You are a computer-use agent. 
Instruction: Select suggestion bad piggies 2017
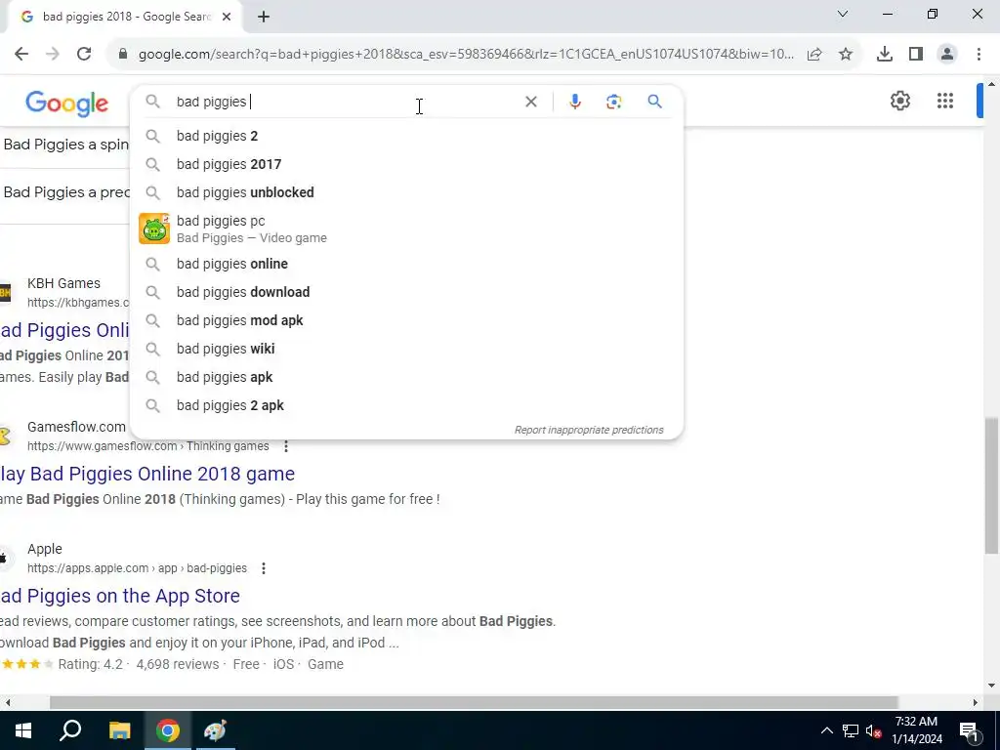pyautogui.click(x=406, y=164)
